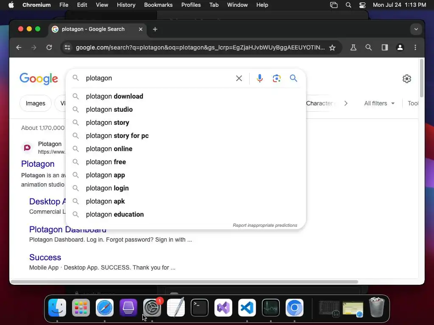Open Google Lens image search
This screenshot has width=434, height=325.
click(x=276, y=78)
